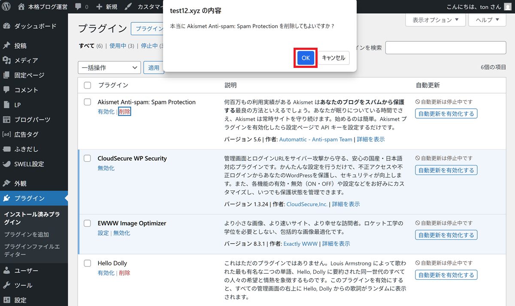Open プラグインを追加 submenu item
The height and width of the screenshot is (306, 515).
click(x=27, y=235)
